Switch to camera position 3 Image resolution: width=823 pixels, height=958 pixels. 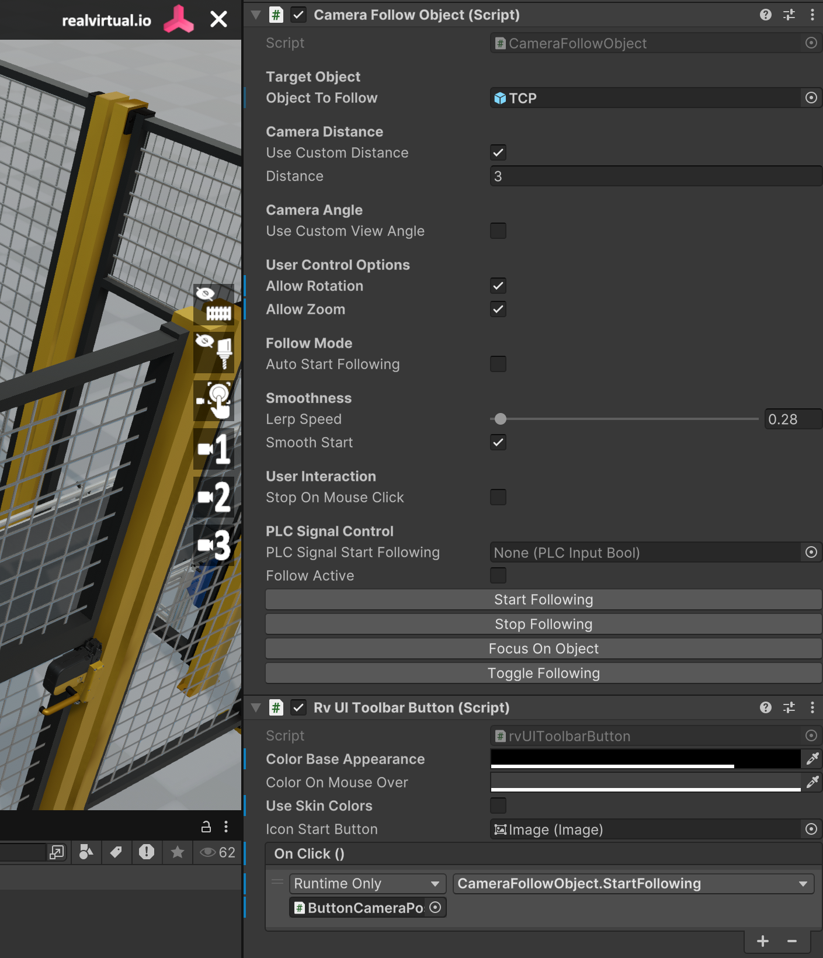[214, 545]
